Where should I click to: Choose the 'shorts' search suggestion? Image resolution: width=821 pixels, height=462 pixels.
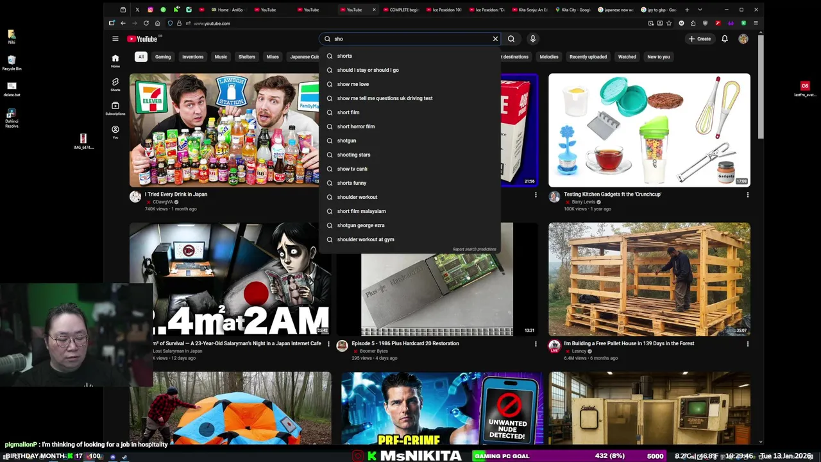click(410, 56)
